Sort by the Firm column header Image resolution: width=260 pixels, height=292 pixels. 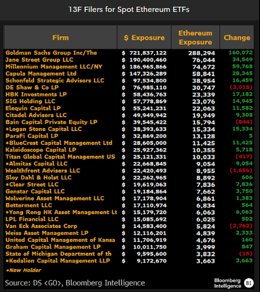[x=60, y=38]
